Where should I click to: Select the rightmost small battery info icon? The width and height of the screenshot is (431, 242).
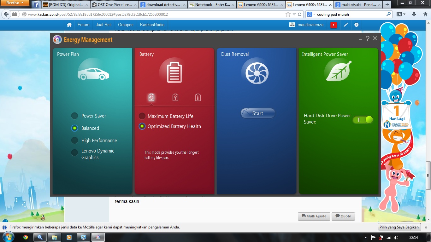tap(198, 97)
